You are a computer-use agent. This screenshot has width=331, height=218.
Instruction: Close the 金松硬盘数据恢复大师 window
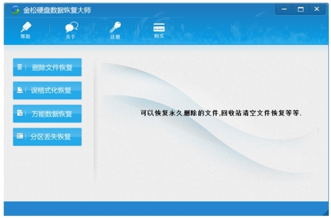[x=317, y=9]
